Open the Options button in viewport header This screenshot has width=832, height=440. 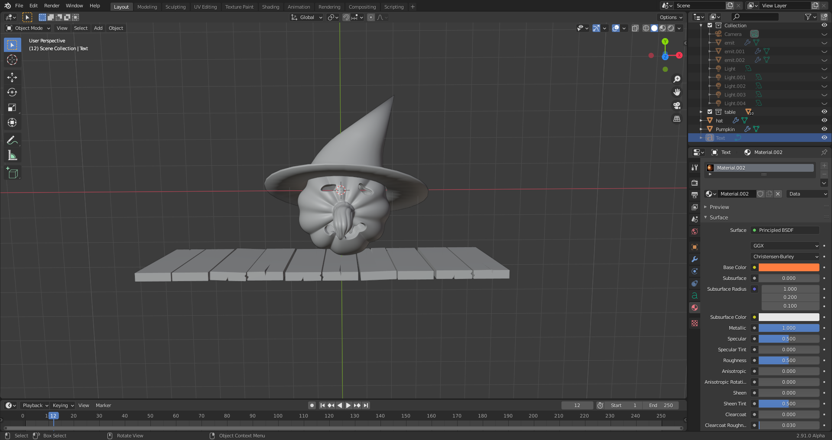pos(670,17)
